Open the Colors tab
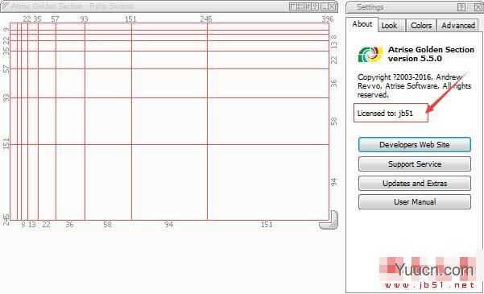This screenshot has height=294, width=484. [x=421, y=26]
